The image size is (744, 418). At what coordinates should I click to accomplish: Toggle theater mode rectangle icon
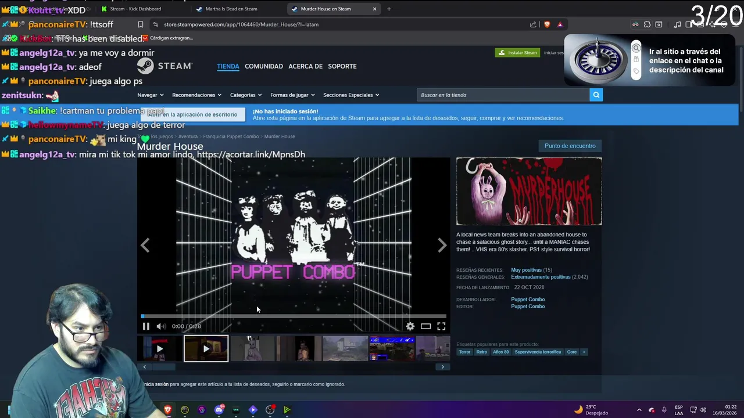pos(426,326)
